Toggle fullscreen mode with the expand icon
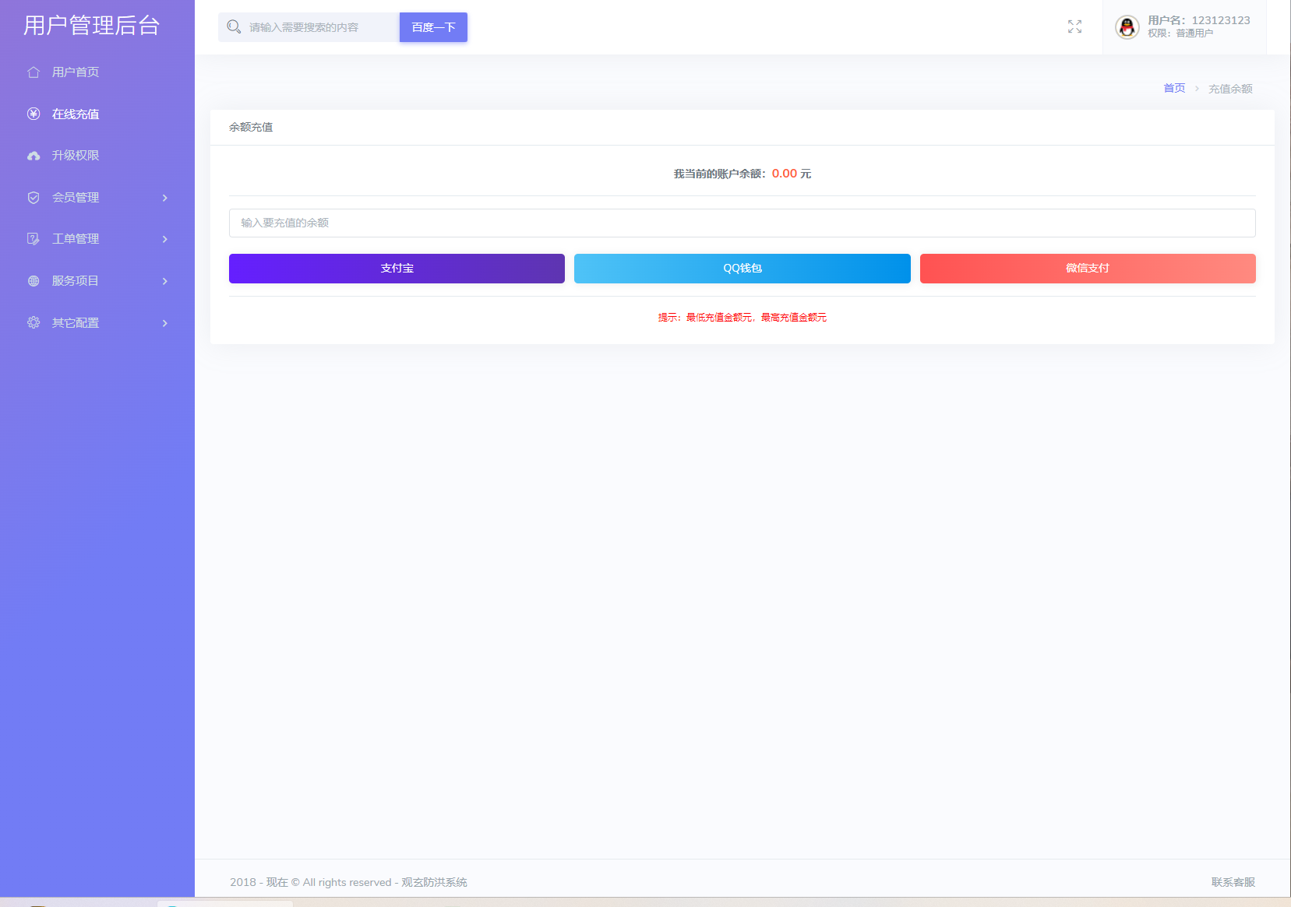Viewport: 1291px width, 907px height. (x=1074, y=27)
